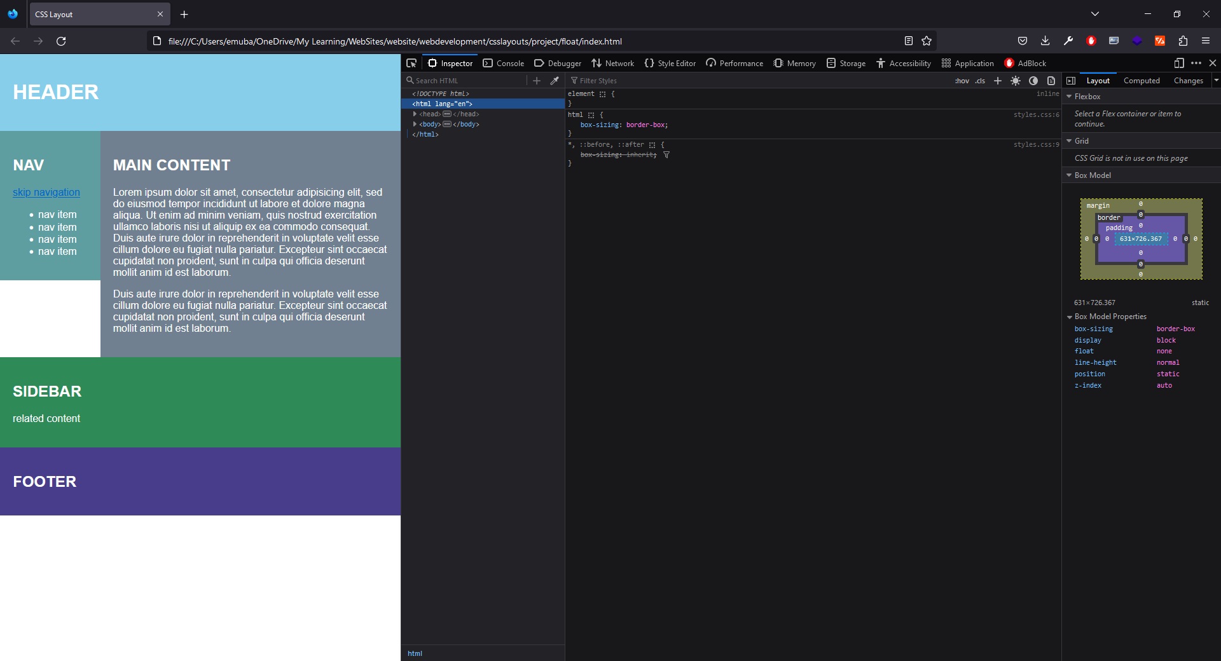The width and height of the screenshot is (1221, 661).
Task: Toggle print media simulation page icon
Action: [x=1051, y=81]
